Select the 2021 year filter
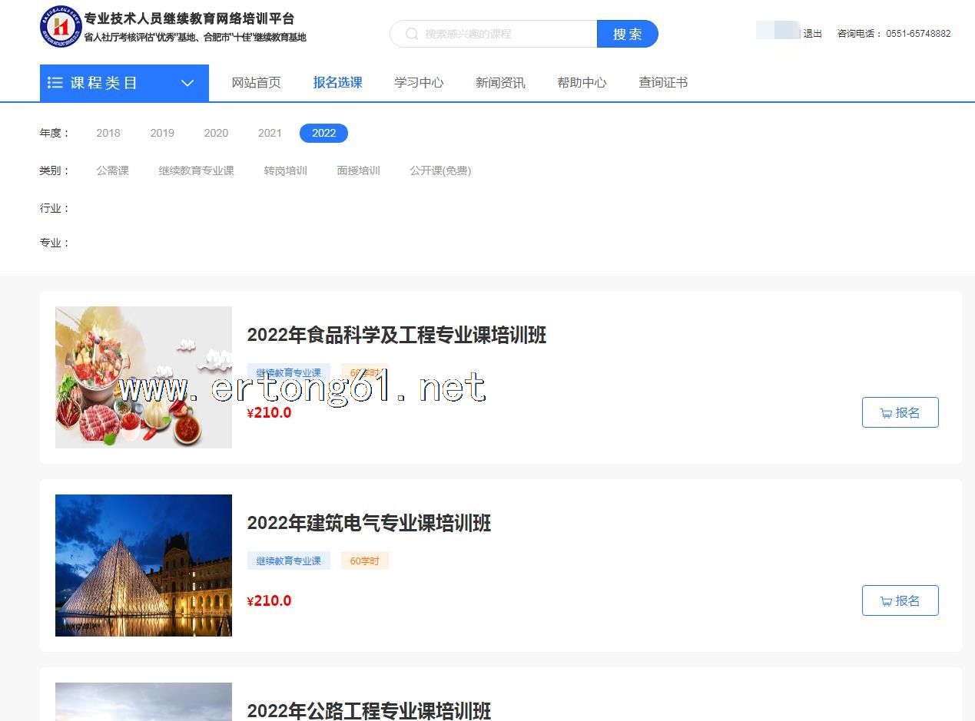Screen dimensions: 975x721 pos(270,133)
